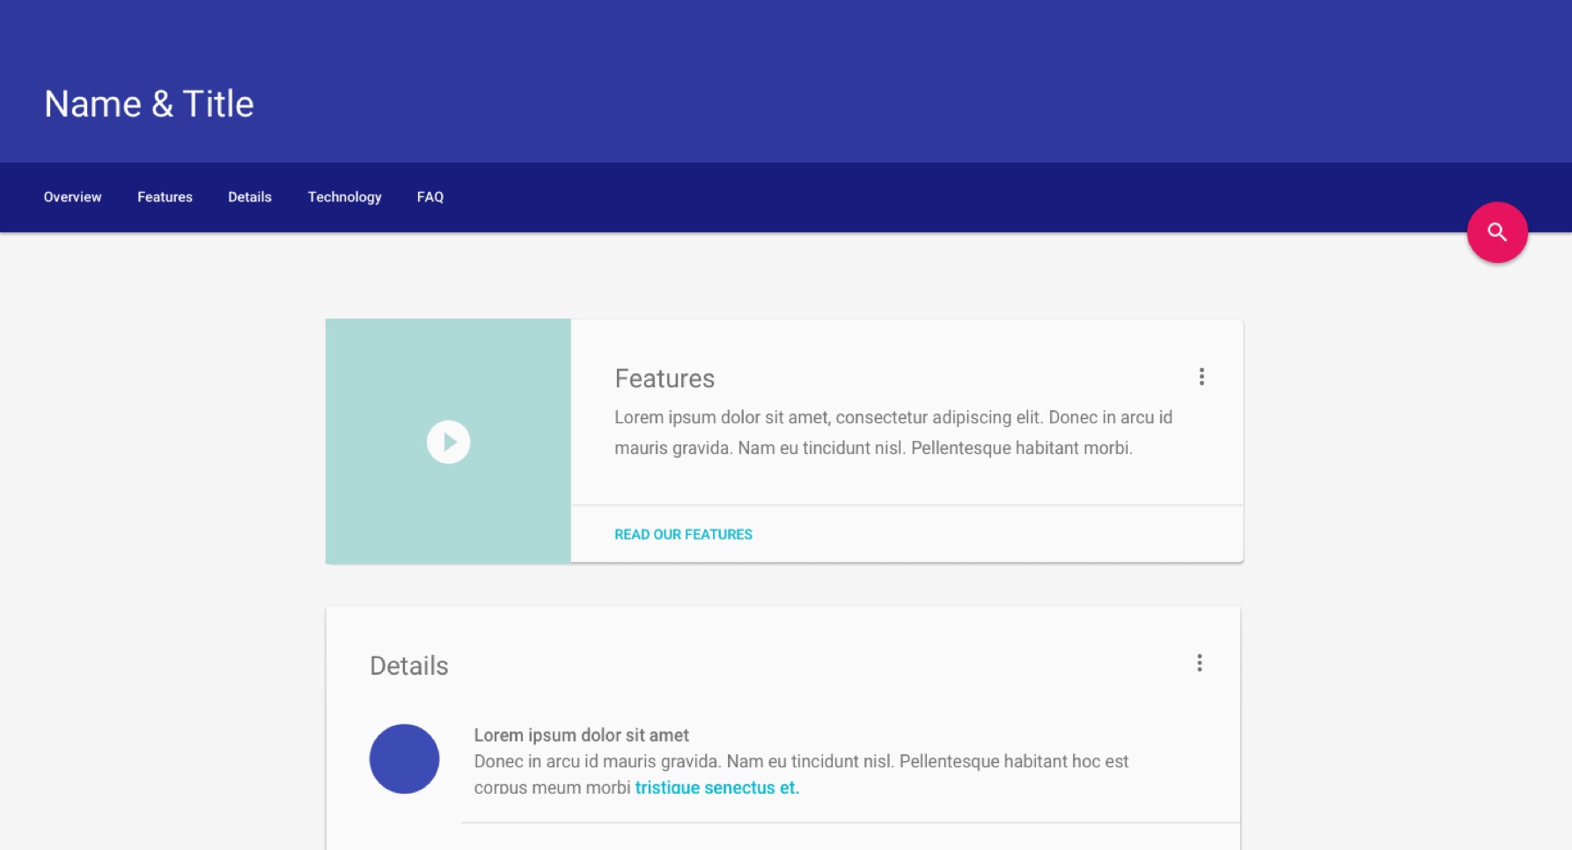The width and height of the screenshot is (1572, 850).
Task: Select Features in the navigation bar
Action: tap(165, 196)
